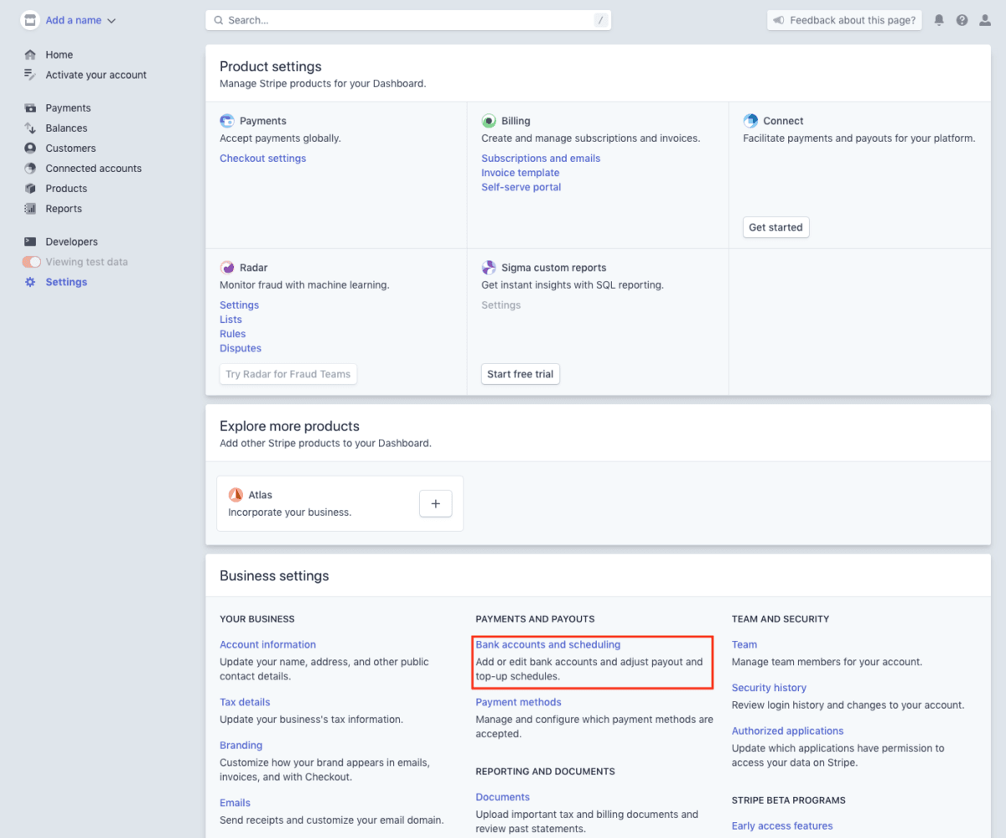The width and height of the screenshot is (1006, 838).
Task: Open Payment methods link
Action: point(518,702)
